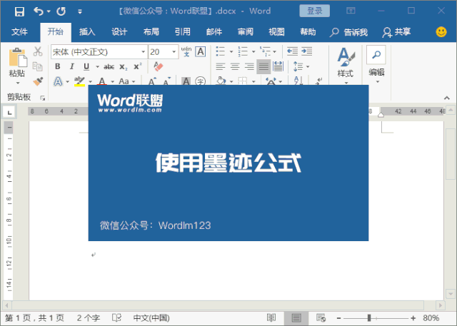Click the 登录 sign-in button
Screen dimensions: 457x326
click(x=314, y=11)
